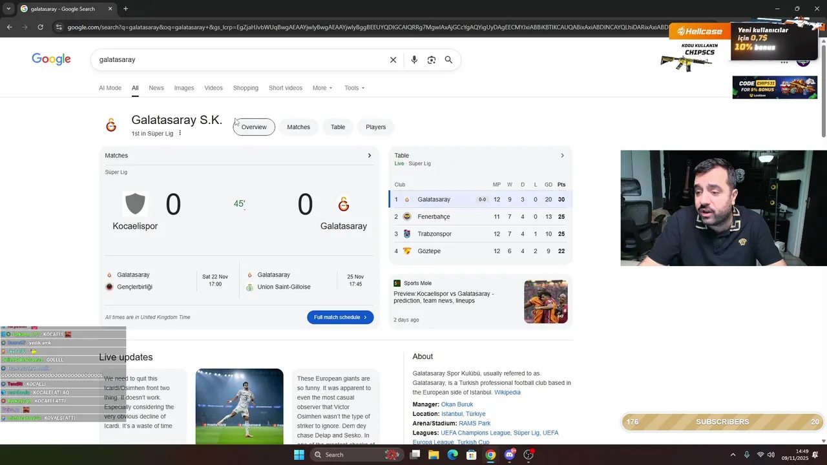Viewport: 827px width, 465px height.
Task: Show hidden system tray icons
Action: pos(733,455)
